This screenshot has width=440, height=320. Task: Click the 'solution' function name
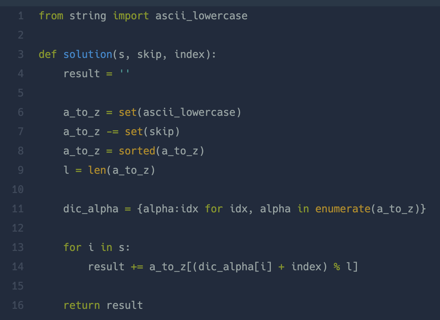88,55
